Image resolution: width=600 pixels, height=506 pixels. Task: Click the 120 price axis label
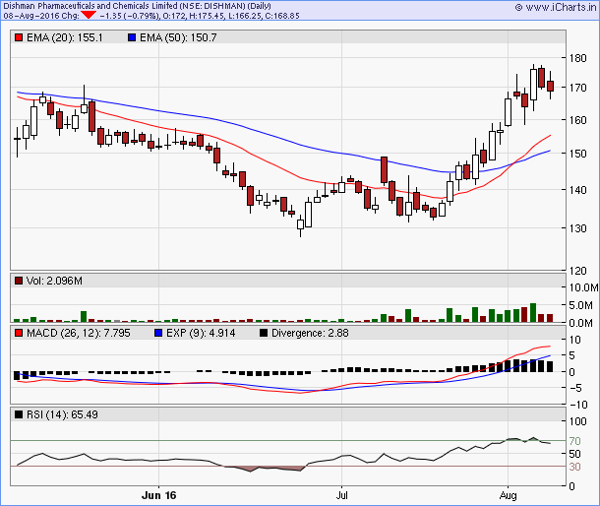click(x=577, y=271)
